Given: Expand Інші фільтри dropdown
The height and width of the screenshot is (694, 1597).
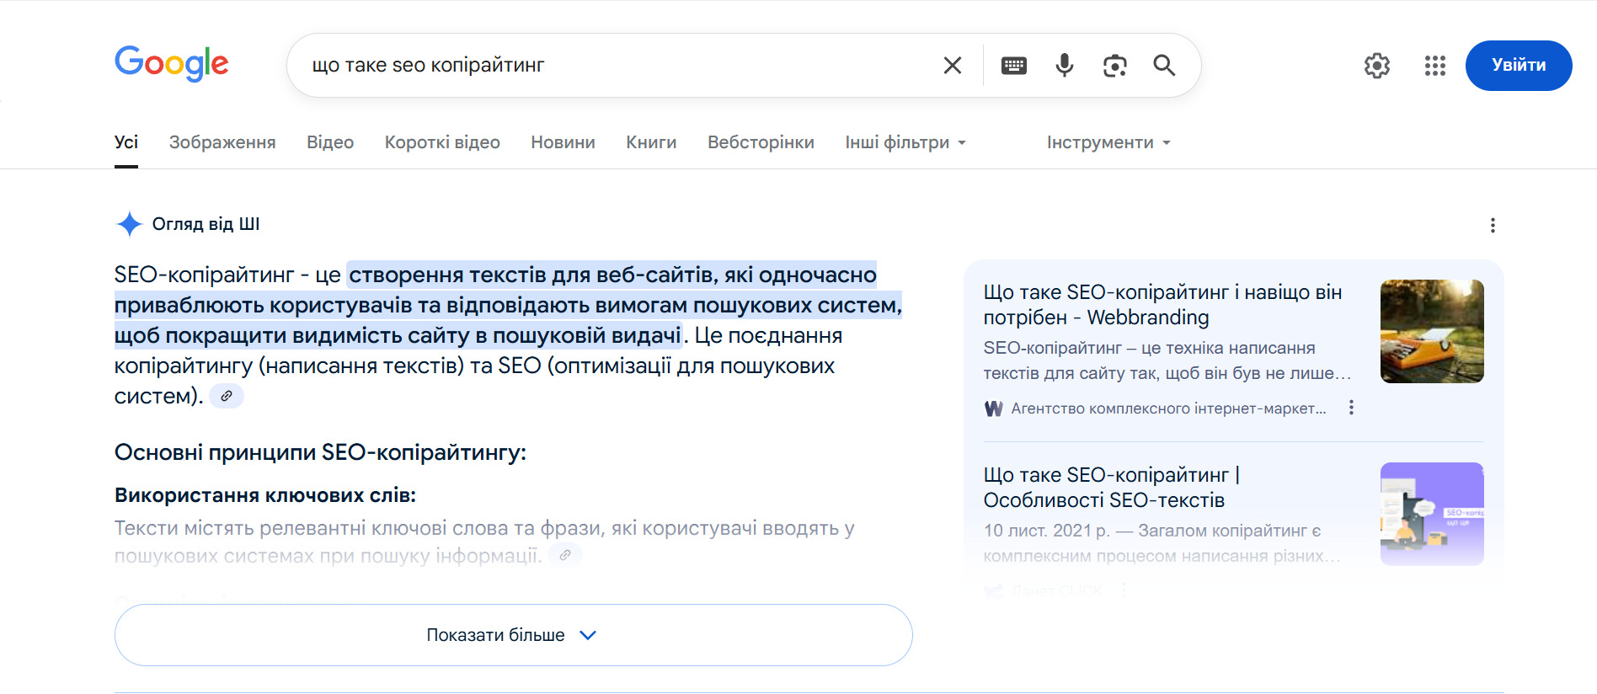Looking at the screenshot, I should pos(905,142).
